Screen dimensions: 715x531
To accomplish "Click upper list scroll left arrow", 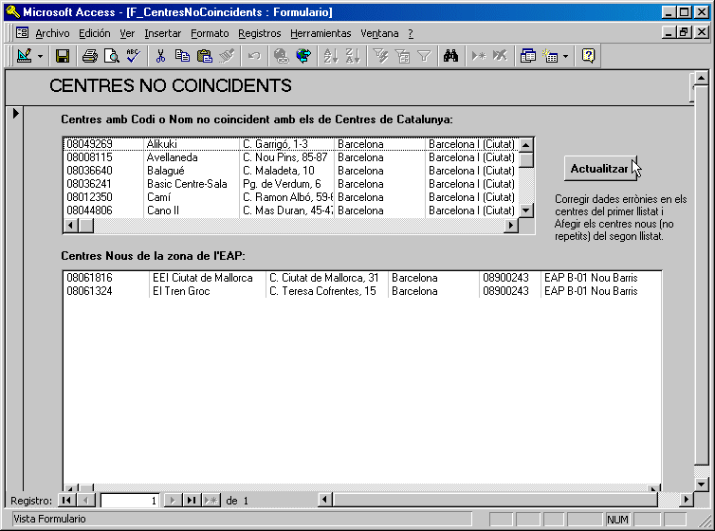I will [71, 225].
